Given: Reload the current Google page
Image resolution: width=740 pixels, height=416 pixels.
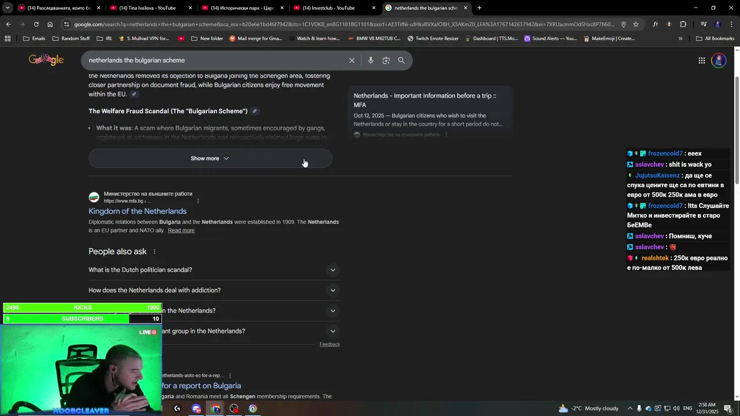Looking at the screenshot, I should [x=36, y=24].
